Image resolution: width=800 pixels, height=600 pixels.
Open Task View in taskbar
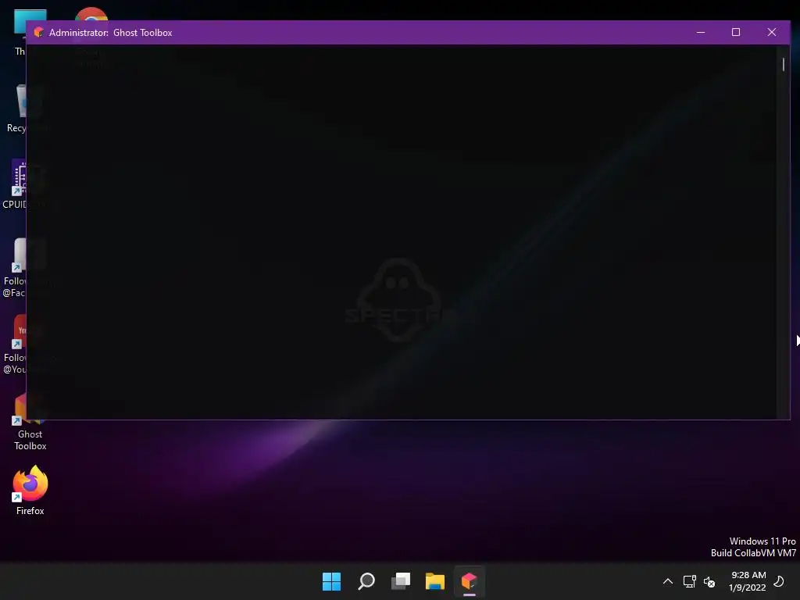coord(401,581)
